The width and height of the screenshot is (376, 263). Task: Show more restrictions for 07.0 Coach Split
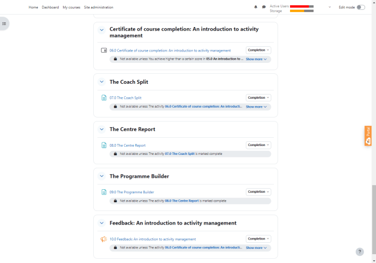(256, 107)
